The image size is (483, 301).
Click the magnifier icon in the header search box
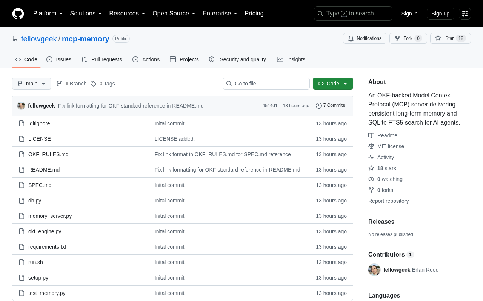320,14
